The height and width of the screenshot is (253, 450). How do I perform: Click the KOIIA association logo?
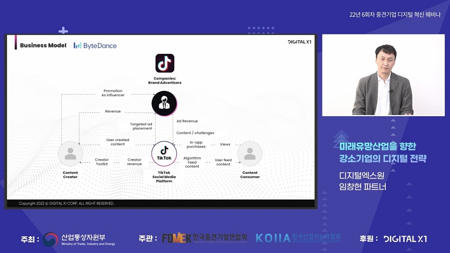273,238
